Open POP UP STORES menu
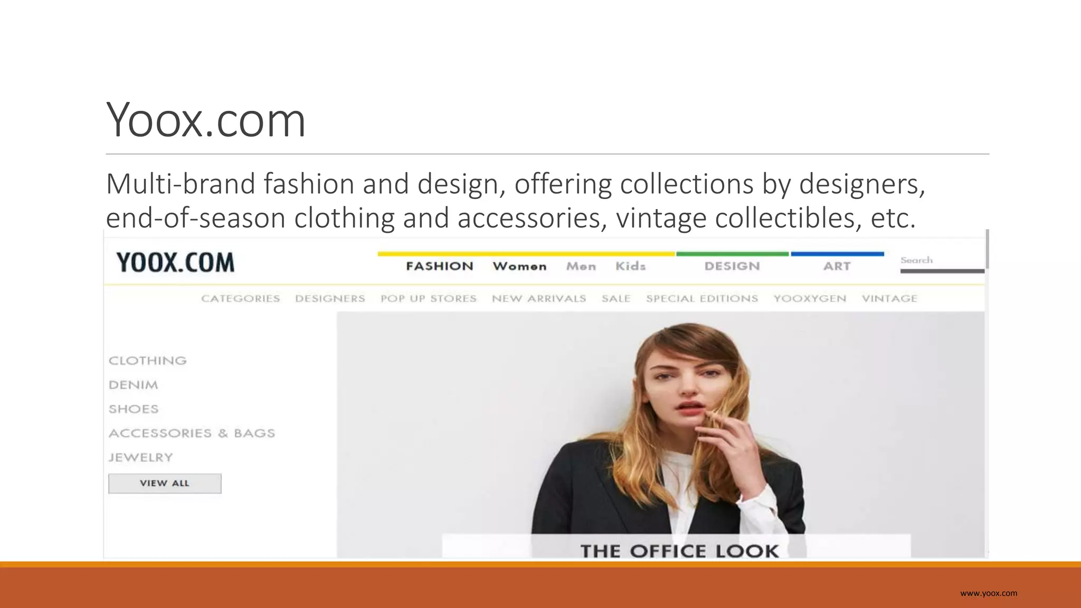Viewport: 1081px width, 608px height. click(x=429, y=299)
